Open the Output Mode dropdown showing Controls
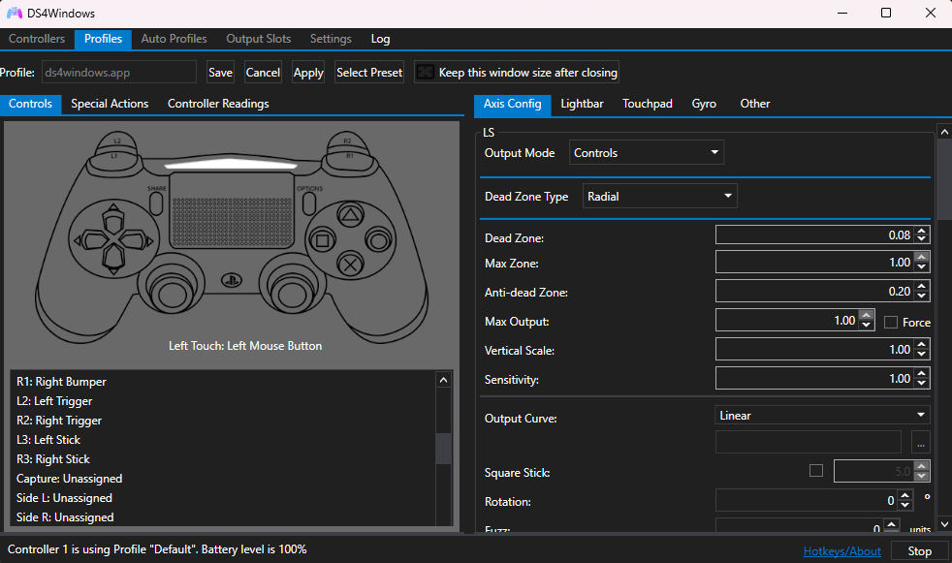952x563 pixels. pyautogui.click(x=646, y=152)
